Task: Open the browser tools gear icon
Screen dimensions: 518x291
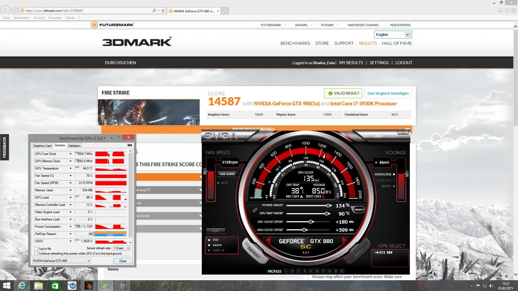Action: 514,10
